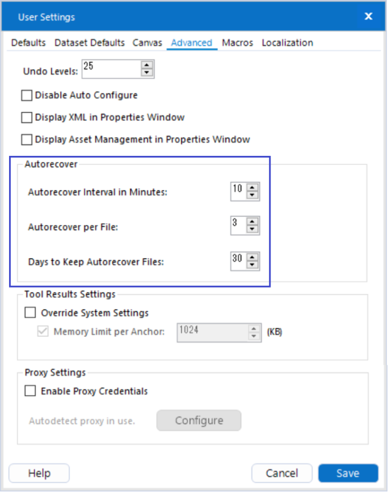
Task: Toggle Display Asset Management in Properties Window
Action: coord(27,140)
